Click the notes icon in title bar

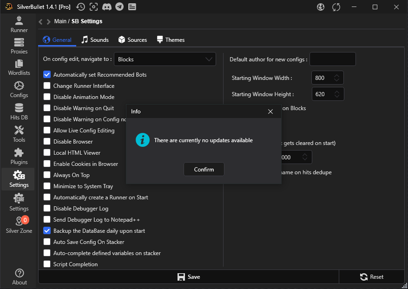coord(132,7)
